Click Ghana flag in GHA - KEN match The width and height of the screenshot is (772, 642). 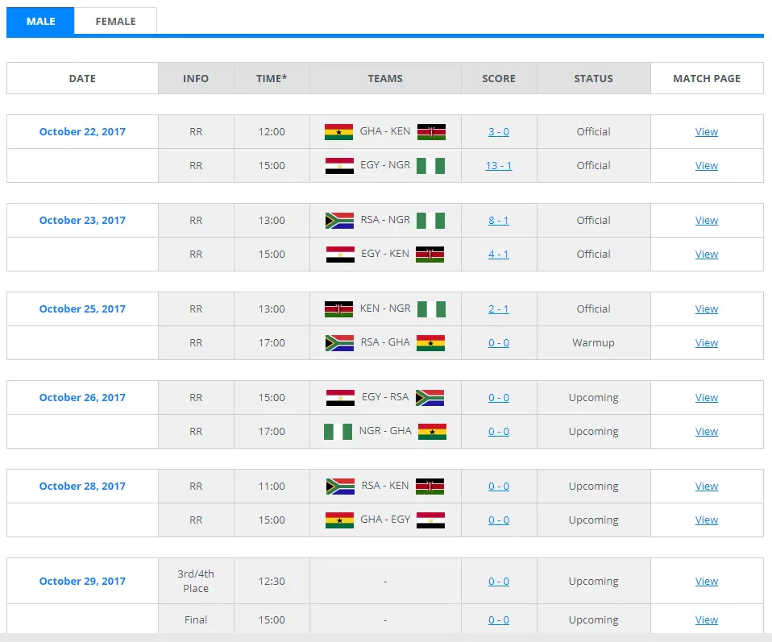pos(338,132)
